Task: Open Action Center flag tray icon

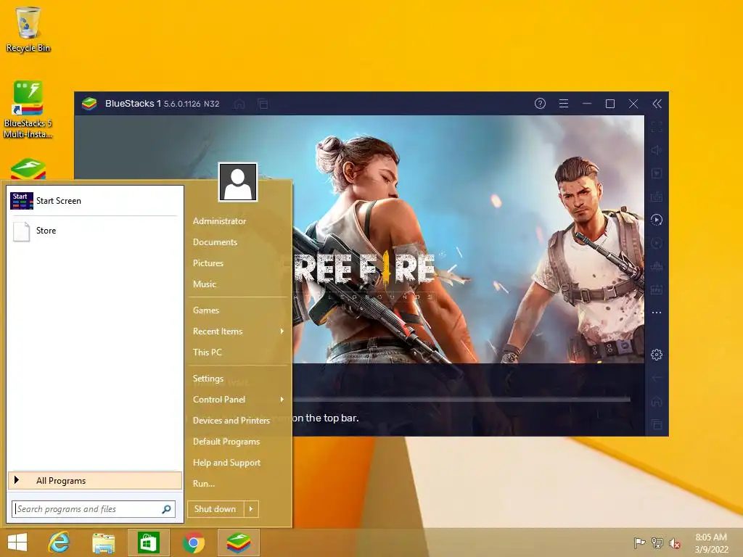Action: click(x=640, y=543)
